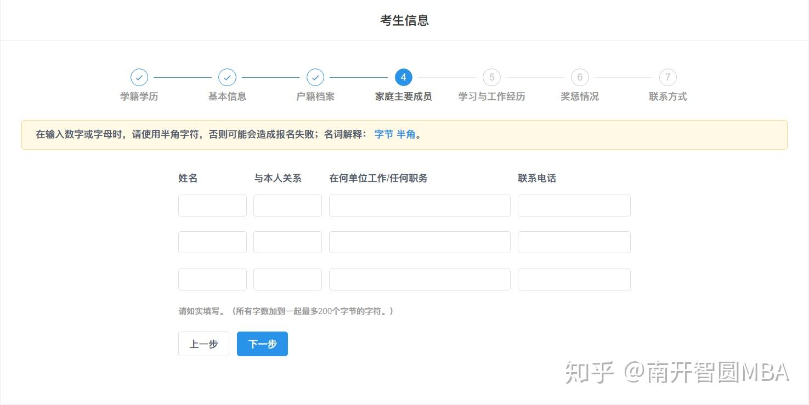Focus the third row 在何单位工作/任何职务 input
Viewport: 809px width, 405px height.
[420, 279]
